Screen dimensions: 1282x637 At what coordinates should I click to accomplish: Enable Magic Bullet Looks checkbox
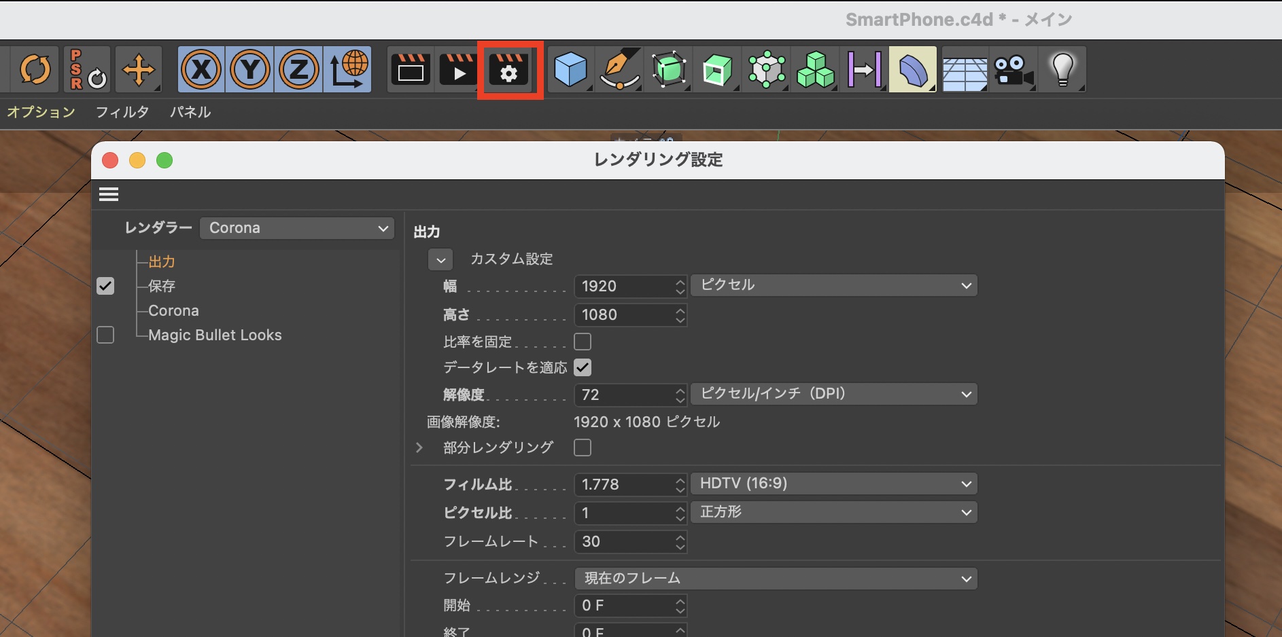point(105,335)
